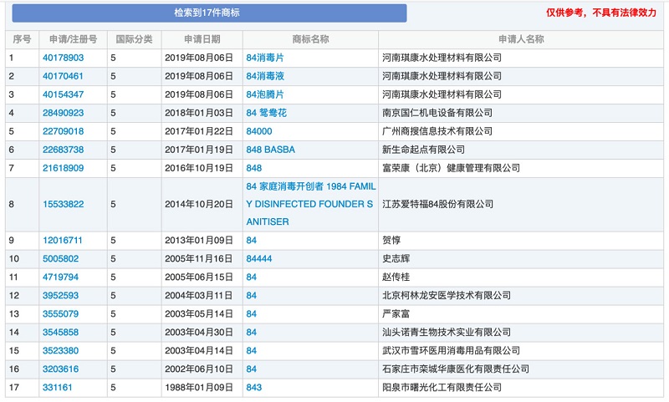This screenshot has height=402, width=669.
Task: Open registration number 3952593
Action: click(x=61, y=296)
